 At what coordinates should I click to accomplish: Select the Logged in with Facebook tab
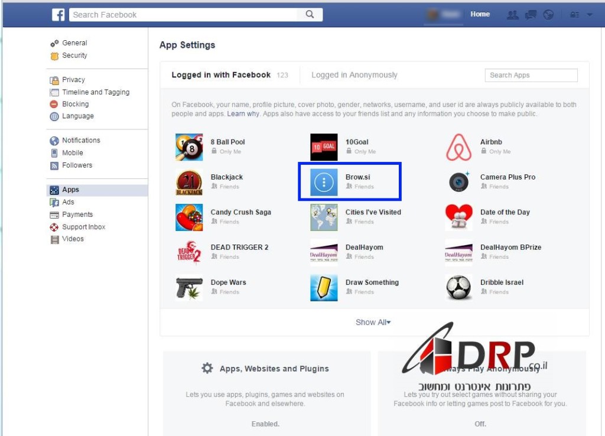(221, 75)
